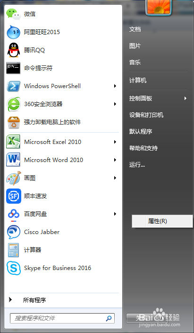Screen dimensions: 194x333
Task: Open 音乐 from the right pane
Action: [135, 63]
